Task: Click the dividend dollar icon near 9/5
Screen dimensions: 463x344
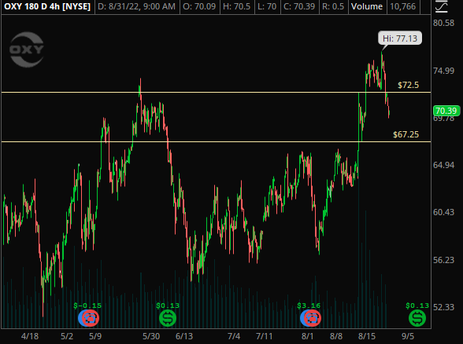Action: pos(417,318)
